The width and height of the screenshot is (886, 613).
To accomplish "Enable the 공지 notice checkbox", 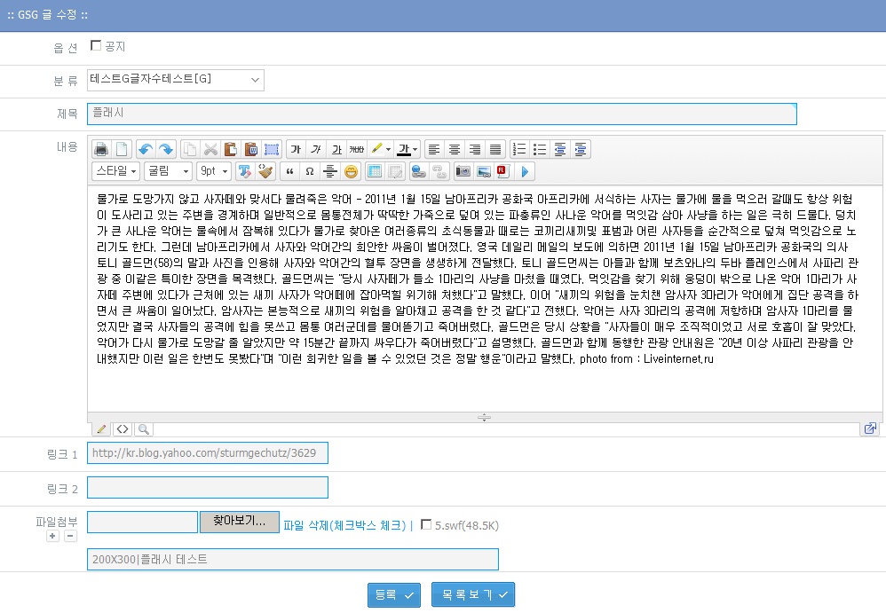I will [x=96, y=45].
